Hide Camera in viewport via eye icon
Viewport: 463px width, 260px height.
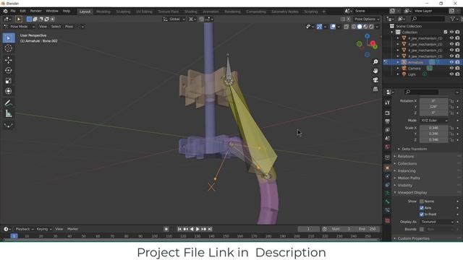[451, 68]
